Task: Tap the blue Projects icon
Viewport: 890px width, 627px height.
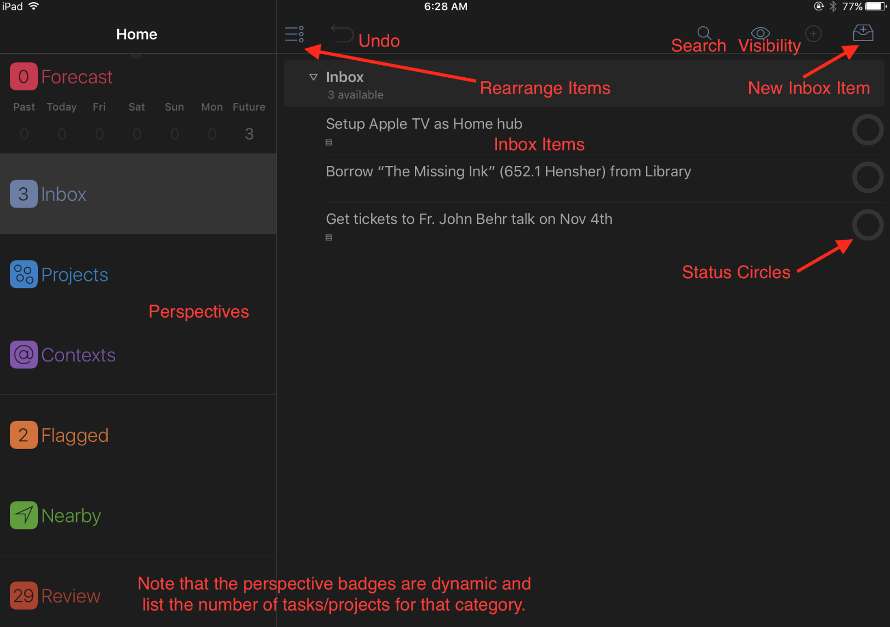Action: tap(24, 274)
